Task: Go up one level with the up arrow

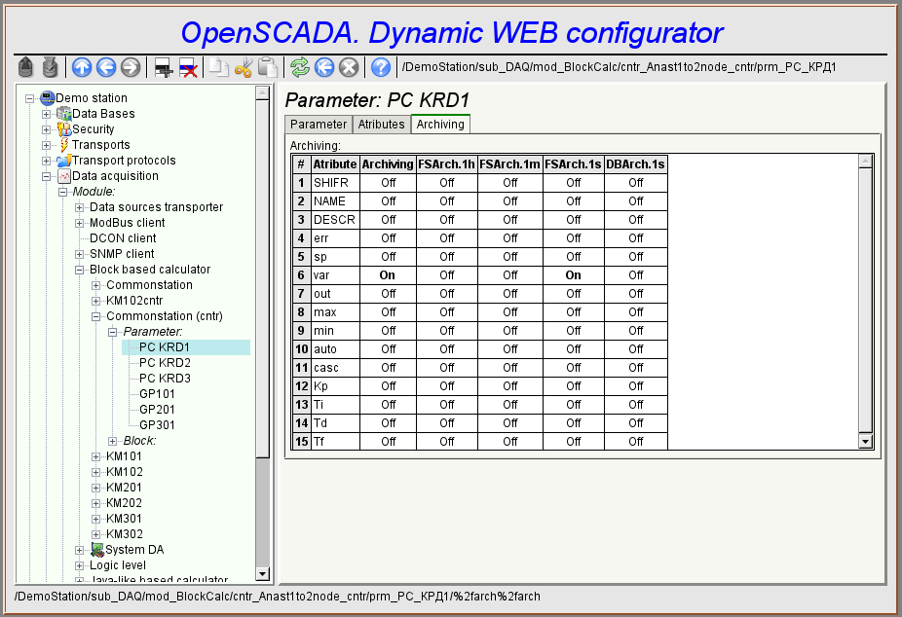Action: (x=82, y=67)
